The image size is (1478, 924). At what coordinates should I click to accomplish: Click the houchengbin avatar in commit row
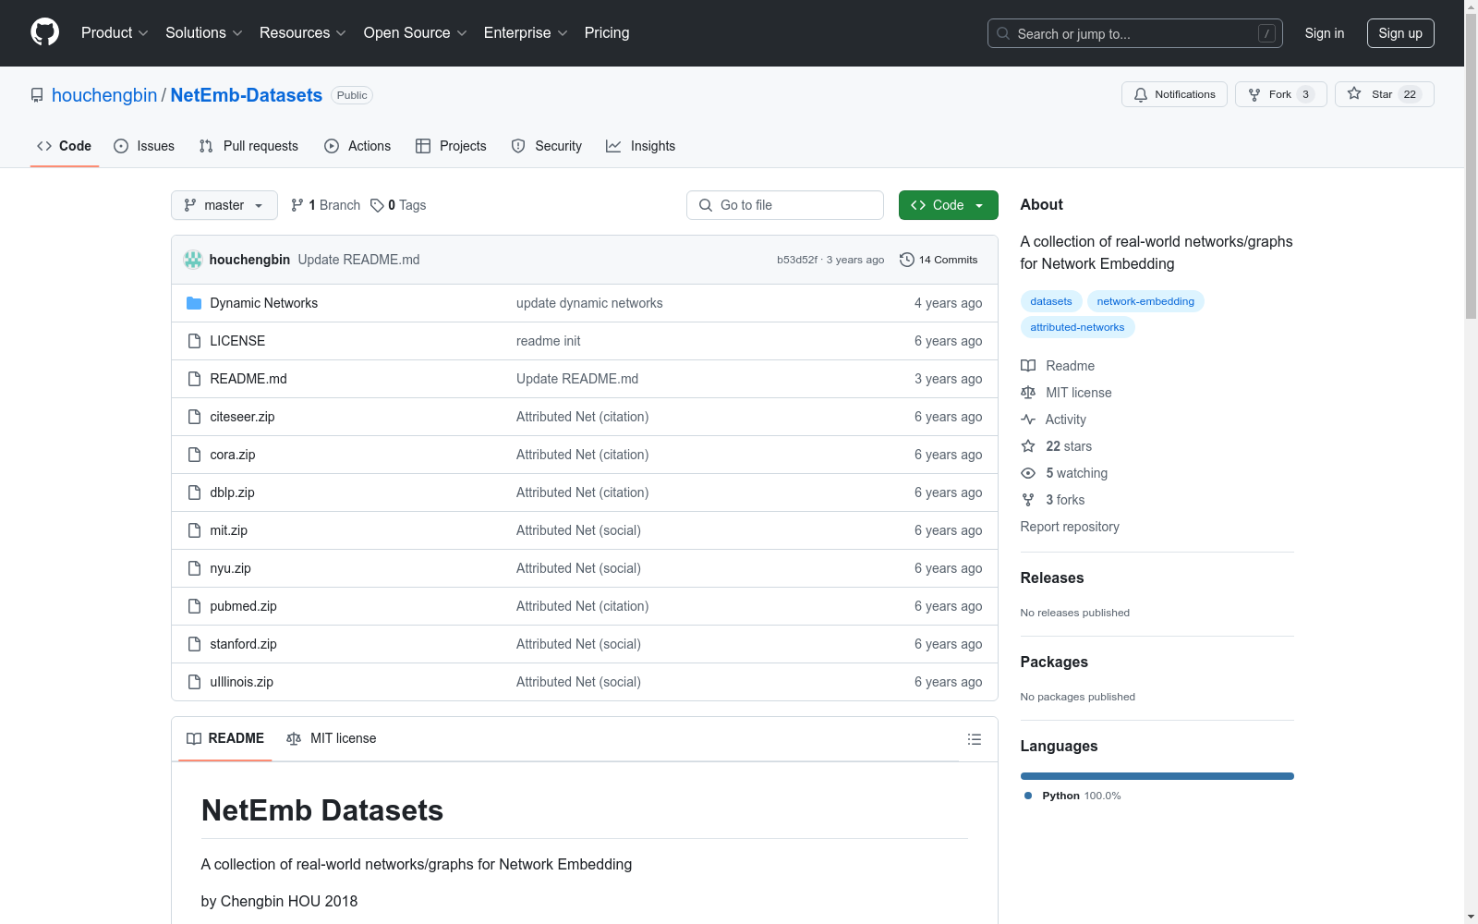click(x=193, y=260)
